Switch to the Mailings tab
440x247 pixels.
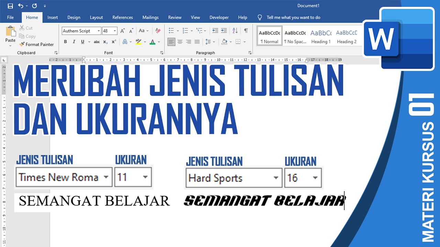(x=151, y=17)
